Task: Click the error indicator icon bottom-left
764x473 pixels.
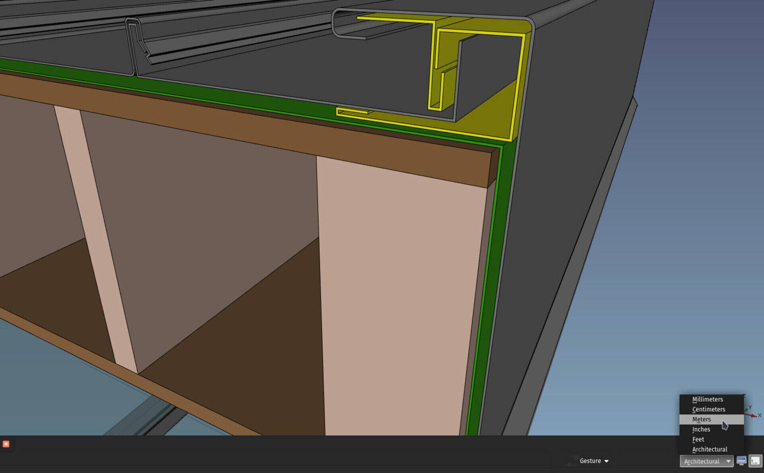Action: tap(6, 444)
